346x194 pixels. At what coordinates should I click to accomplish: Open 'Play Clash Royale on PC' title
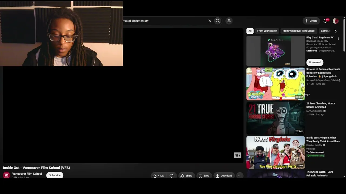click(320, 37)
